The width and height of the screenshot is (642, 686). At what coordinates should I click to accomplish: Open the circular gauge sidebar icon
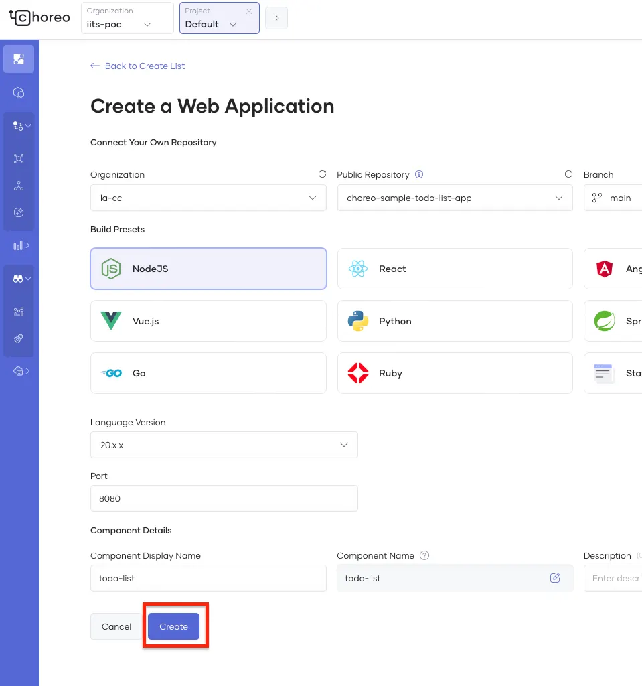[x=19, y=212]
